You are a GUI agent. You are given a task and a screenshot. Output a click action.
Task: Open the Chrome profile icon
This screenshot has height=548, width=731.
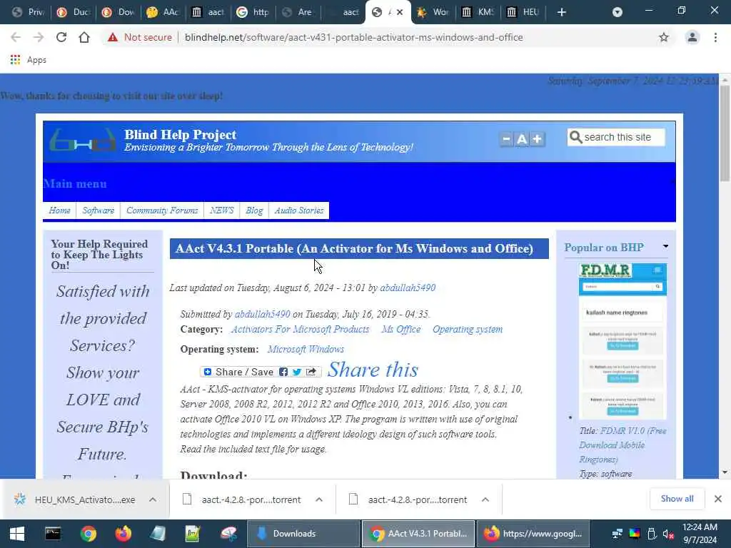[692, 37]
